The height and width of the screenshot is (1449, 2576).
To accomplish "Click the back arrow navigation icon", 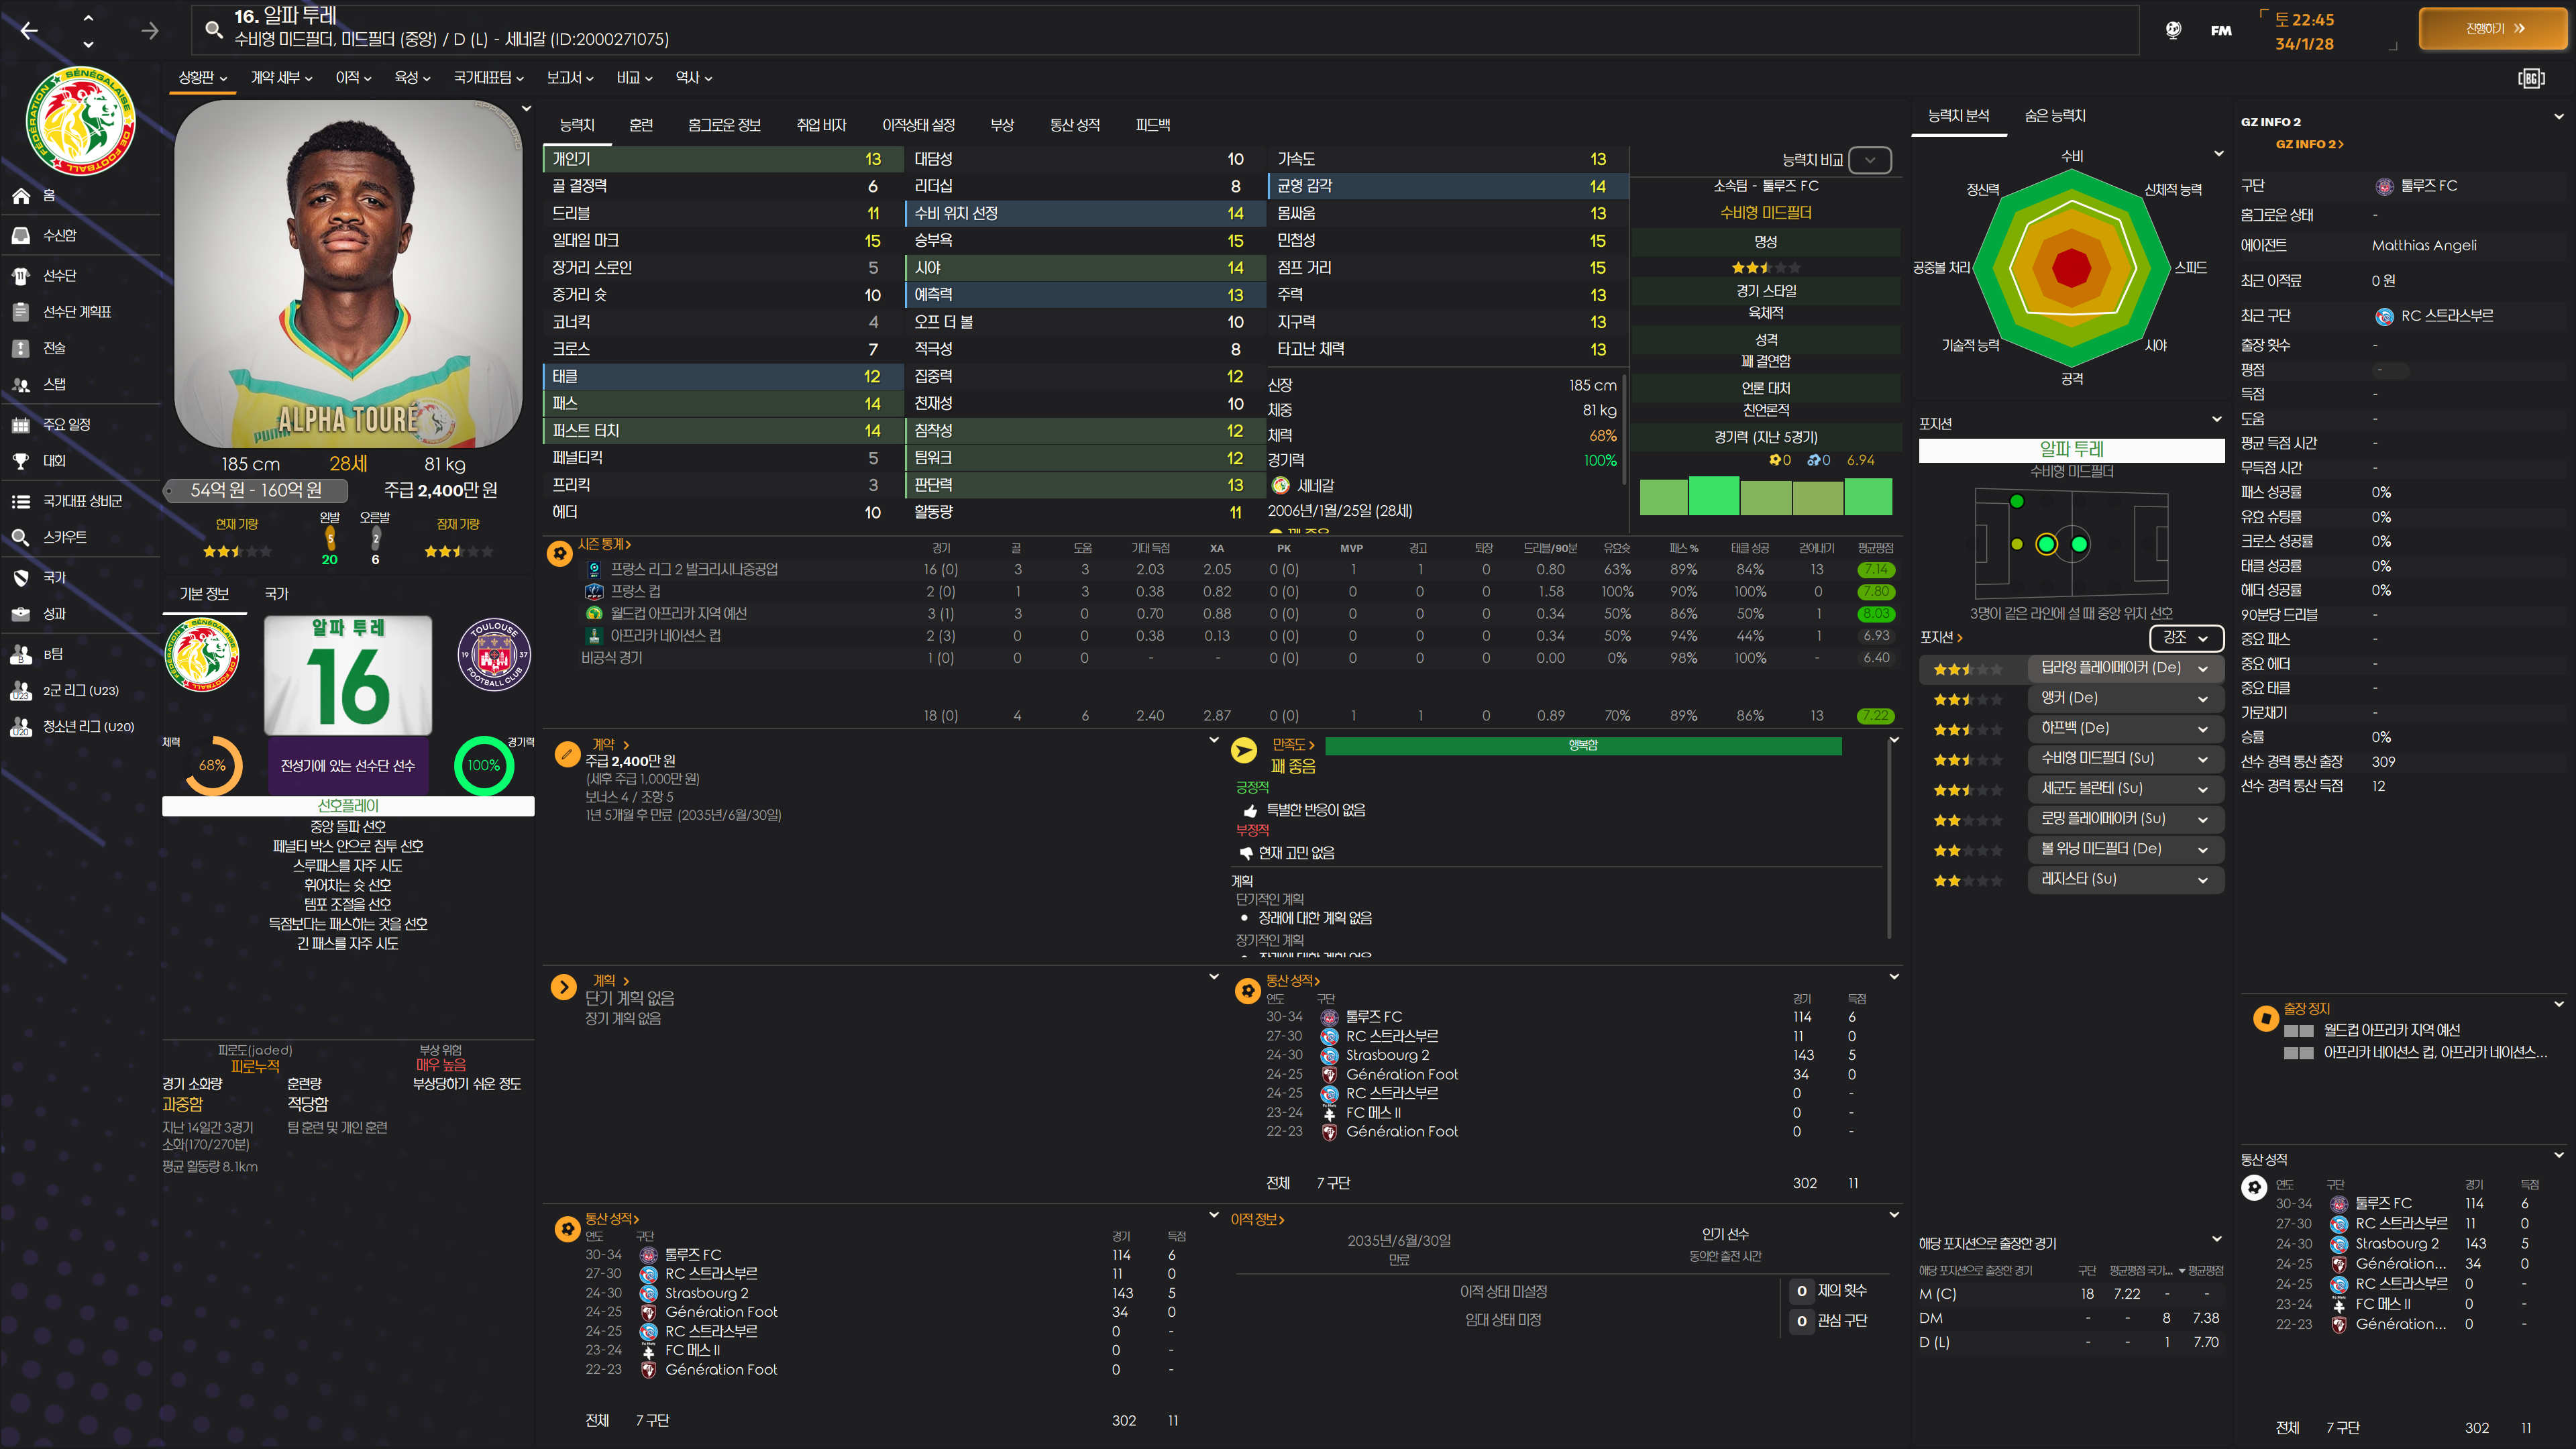I will coord(29,30).
